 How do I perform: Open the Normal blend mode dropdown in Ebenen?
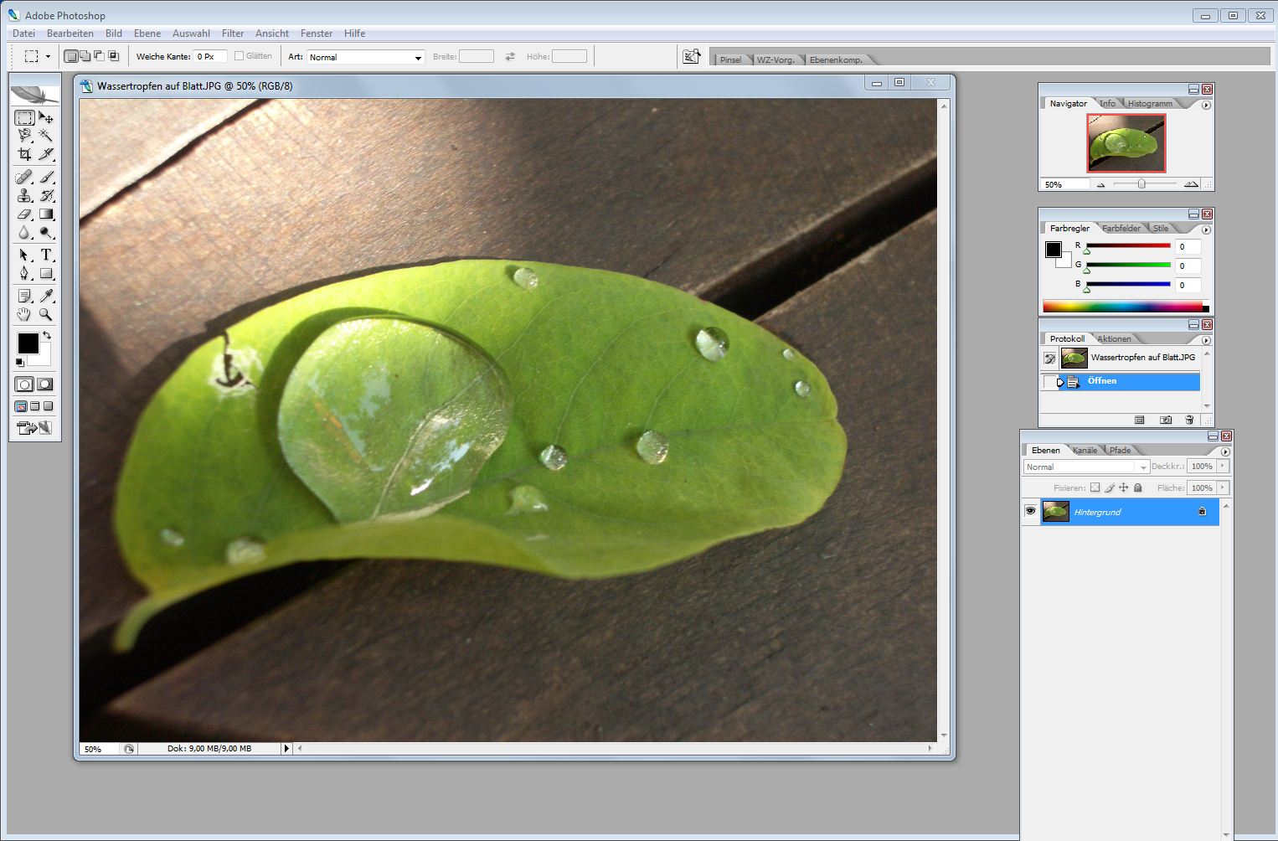coord(1143,467)
